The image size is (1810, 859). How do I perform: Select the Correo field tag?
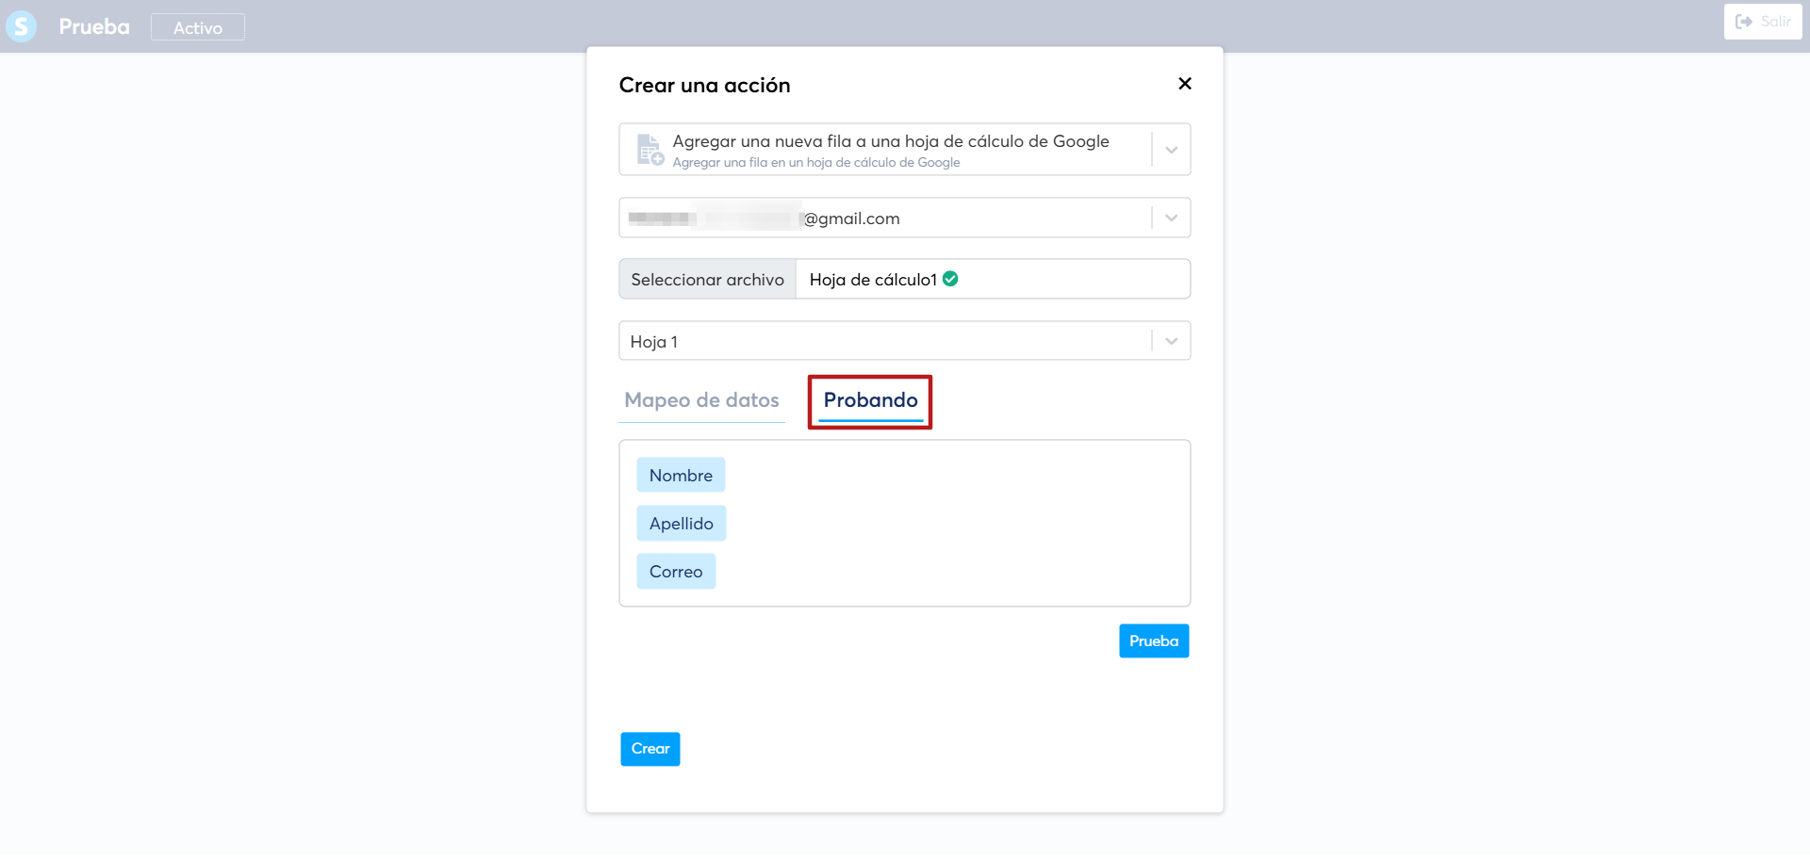click(676, 572)
